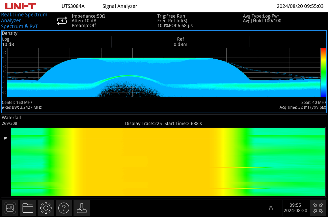This screenshot has width=328, height=217.
Task: Click the full-screen arrows icon
Action: click(318, 208)
